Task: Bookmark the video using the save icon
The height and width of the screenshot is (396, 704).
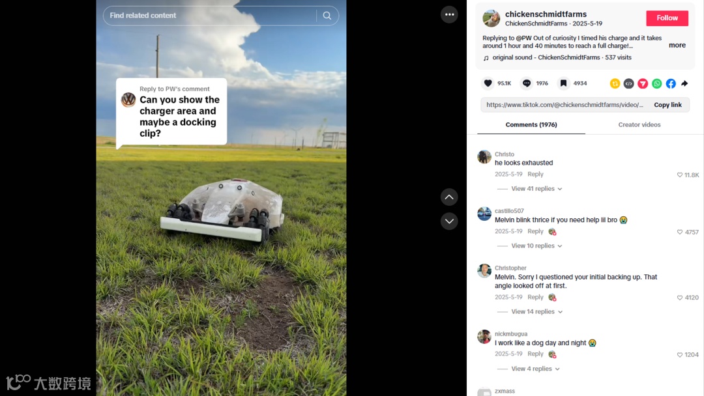Action: coord(563,83)
